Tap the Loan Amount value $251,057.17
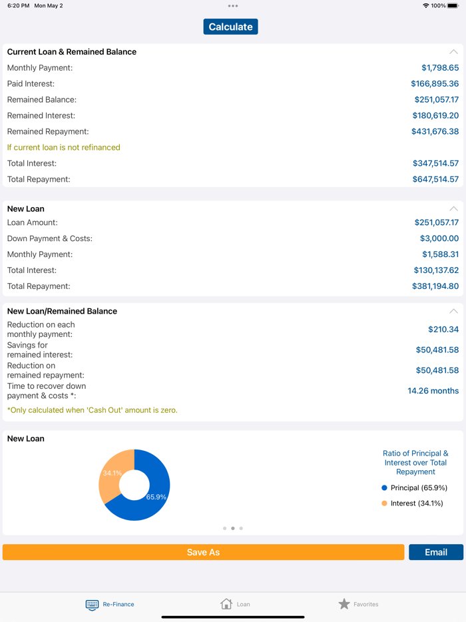The image size is (466, 622). coord(437,222)
